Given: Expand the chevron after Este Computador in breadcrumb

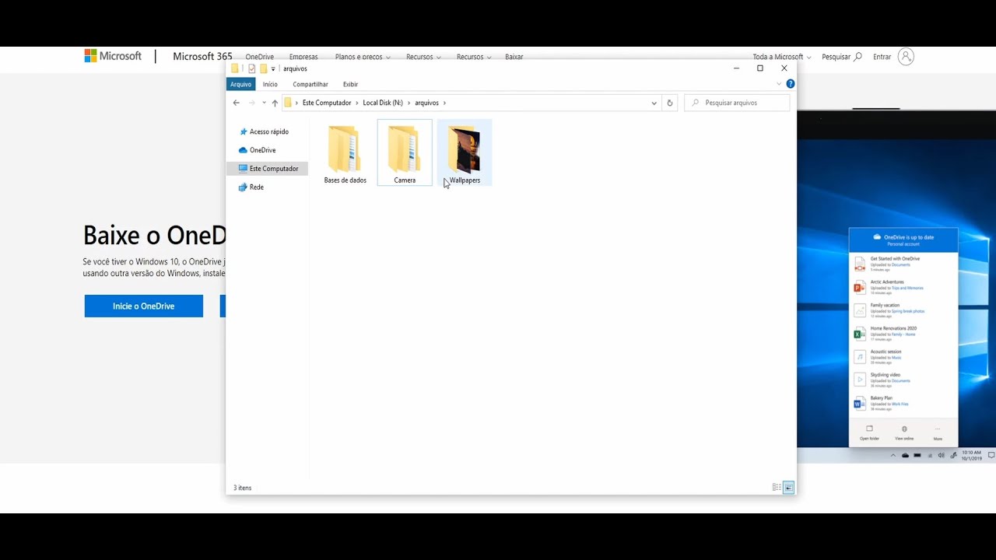Looking at the screenshot, I should click(358, 103).
